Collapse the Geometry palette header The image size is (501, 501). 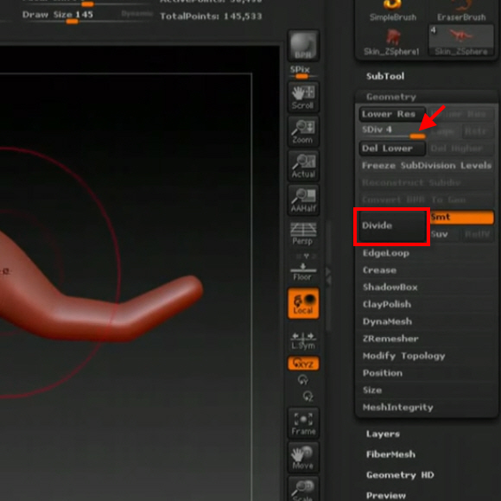coord(426,97)
